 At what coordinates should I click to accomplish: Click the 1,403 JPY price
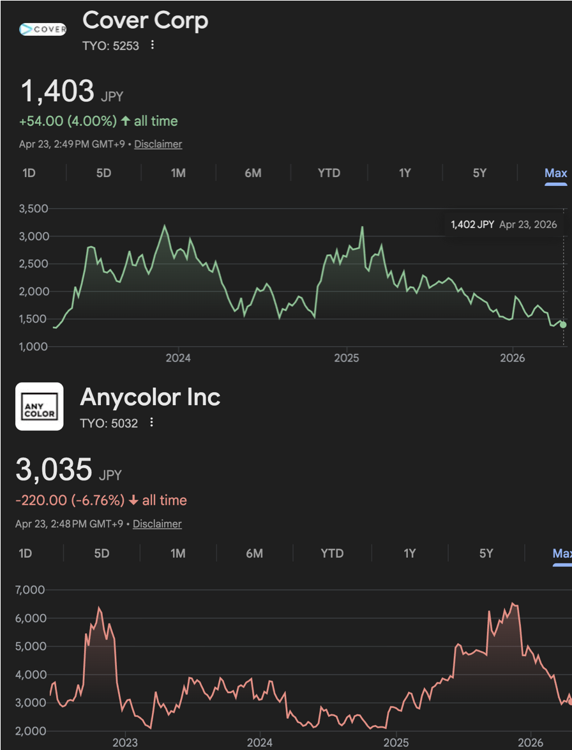point(71,91)
